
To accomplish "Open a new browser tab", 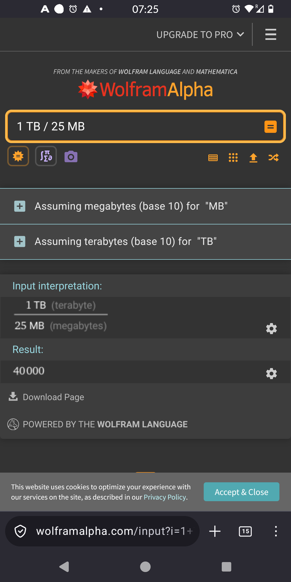I will coord(215,531).
